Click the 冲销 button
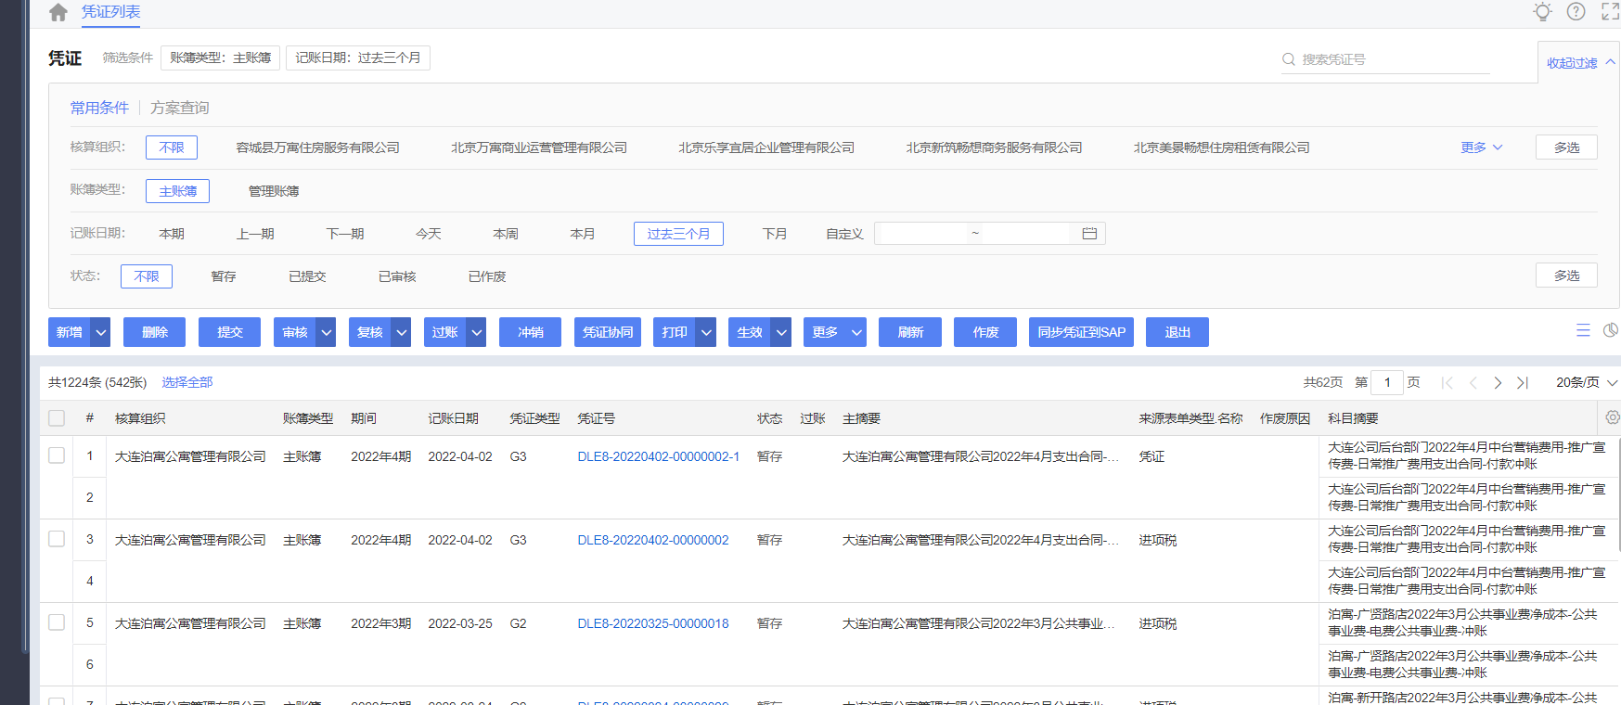 531,332
